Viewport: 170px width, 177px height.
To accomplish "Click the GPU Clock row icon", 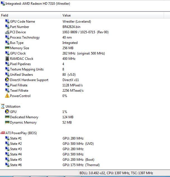I will coord(7,53).
